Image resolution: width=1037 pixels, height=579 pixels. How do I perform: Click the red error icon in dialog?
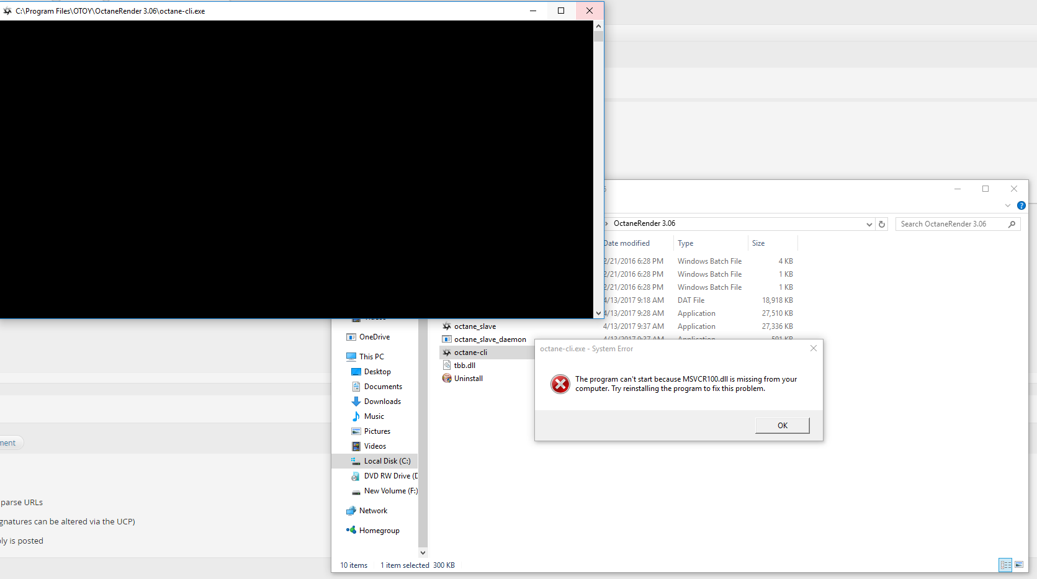coord(560,384)
